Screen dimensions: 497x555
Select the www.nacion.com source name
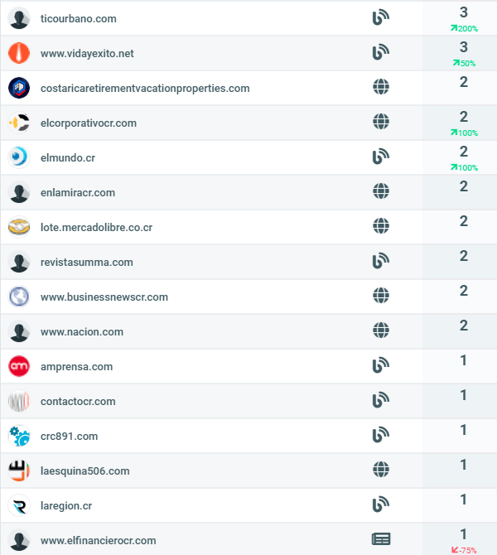[x=82, y=331]
